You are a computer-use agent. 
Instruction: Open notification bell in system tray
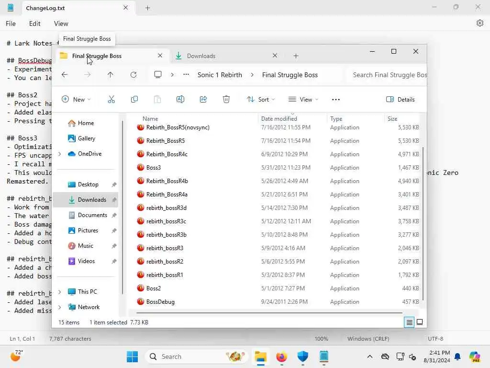pyautogui.click(x=457, y=356)
